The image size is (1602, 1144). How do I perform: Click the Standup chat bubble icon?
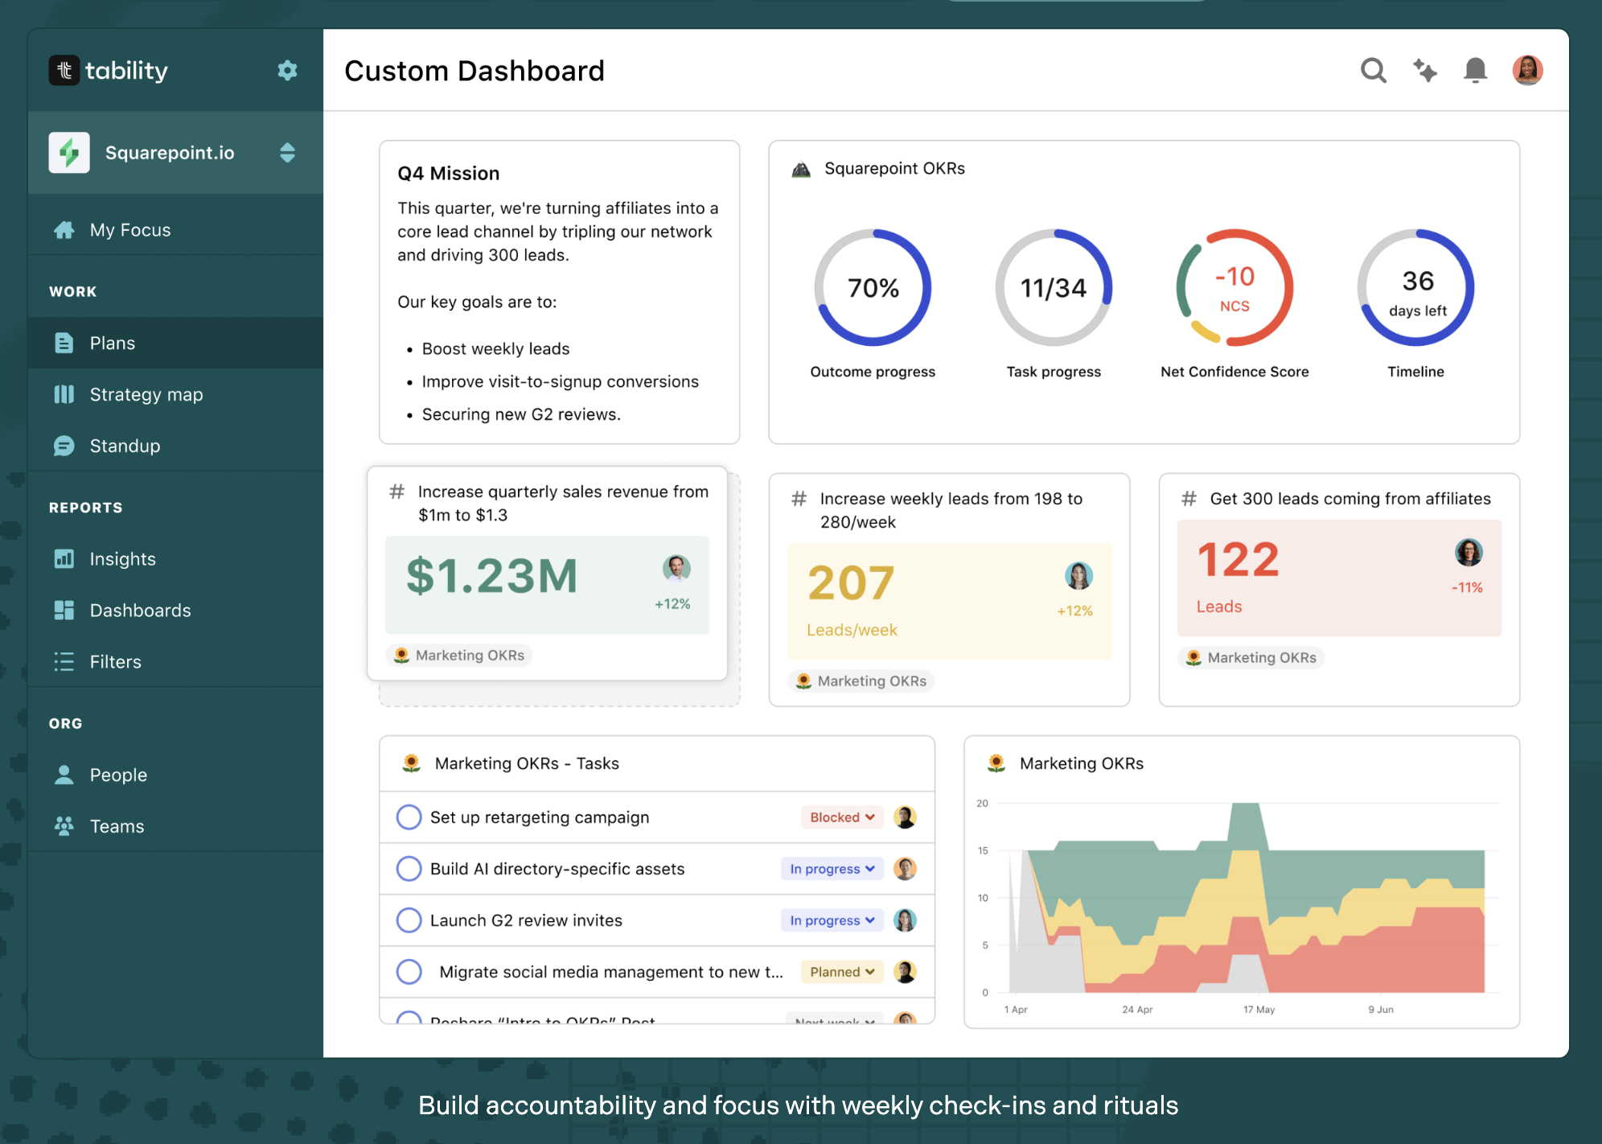click(x=64, y=446)
